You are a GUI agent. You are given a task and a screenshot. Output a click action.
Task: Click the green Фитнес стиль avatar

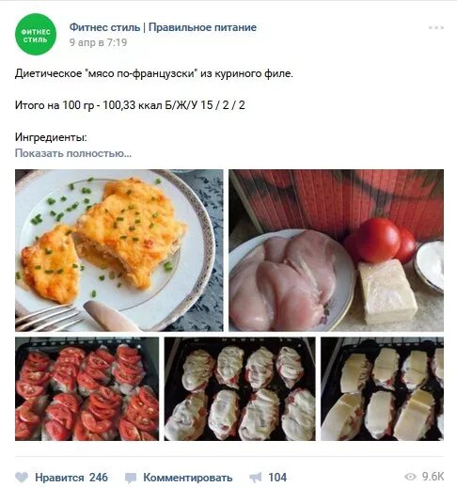click(36, 34)
